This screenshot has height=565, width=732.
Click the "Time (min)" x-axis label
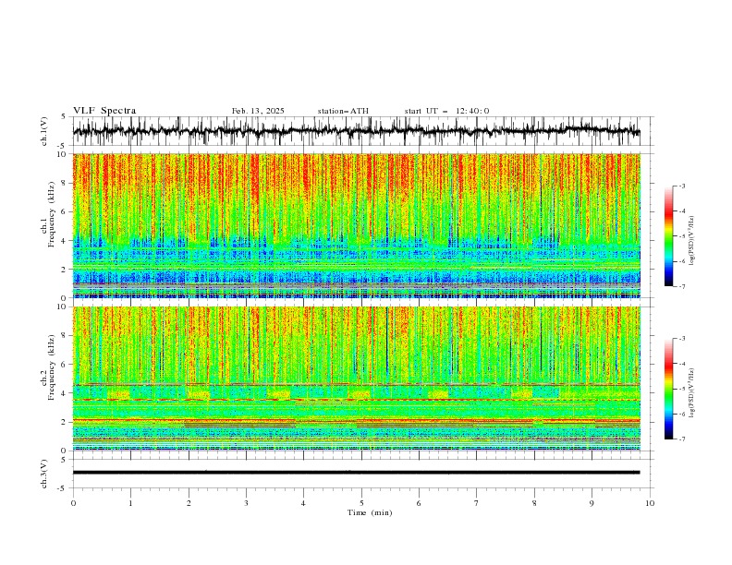370,512
